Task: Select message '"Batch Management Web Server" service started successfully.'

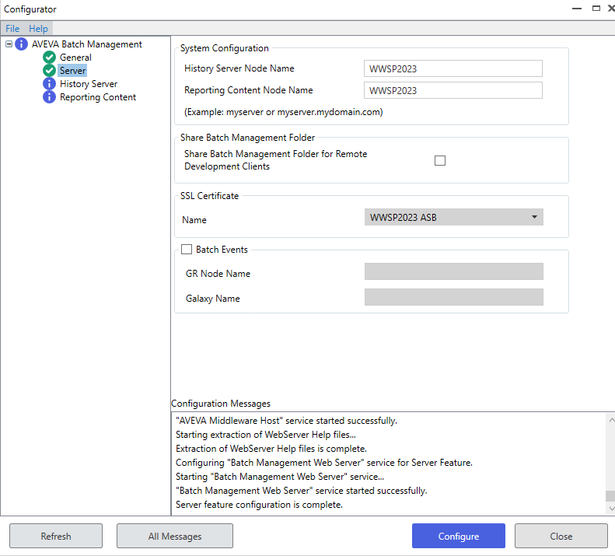Action: pyautogui.click(x=301, y=491)
